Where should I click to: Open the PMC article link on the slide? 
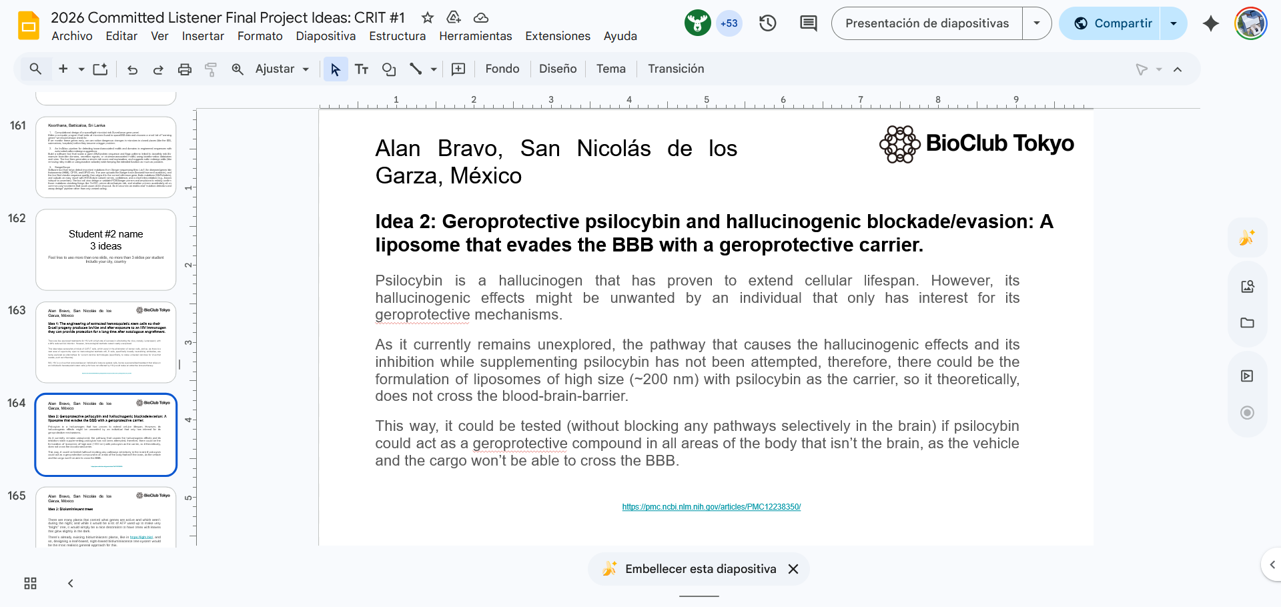click(711, 507)
